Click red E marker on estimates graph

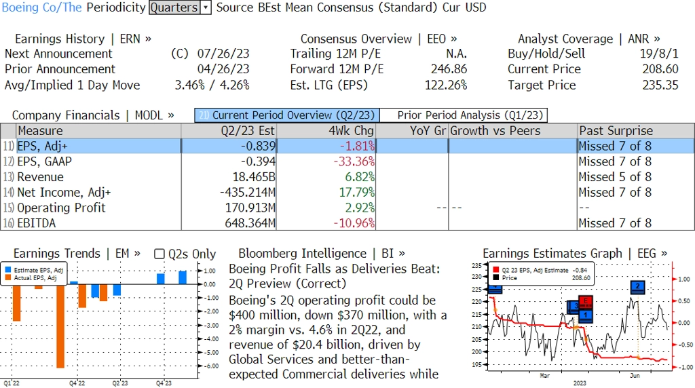click(x=586, y=301)
